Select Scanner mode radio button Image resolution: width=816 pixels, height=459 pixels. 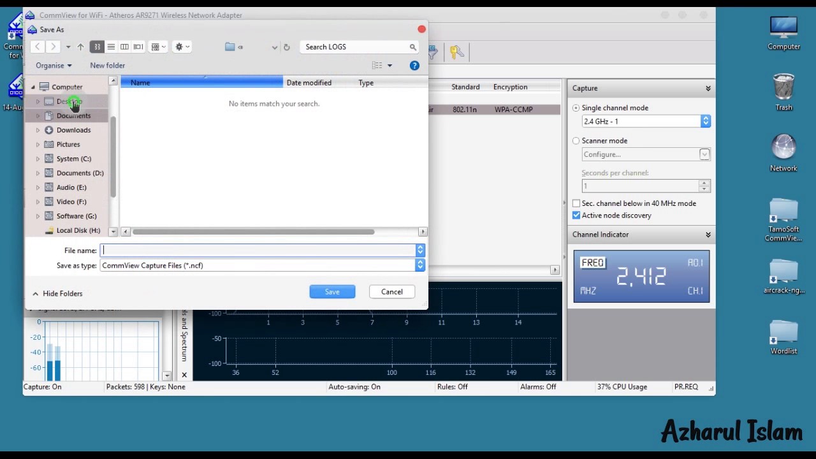[576, 141]
